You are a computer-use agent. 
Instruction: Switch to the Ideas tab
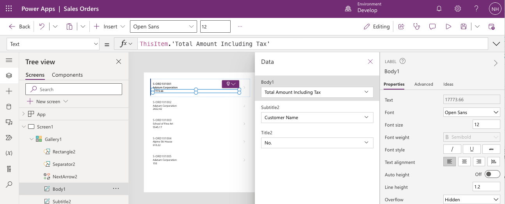(448, 84)
